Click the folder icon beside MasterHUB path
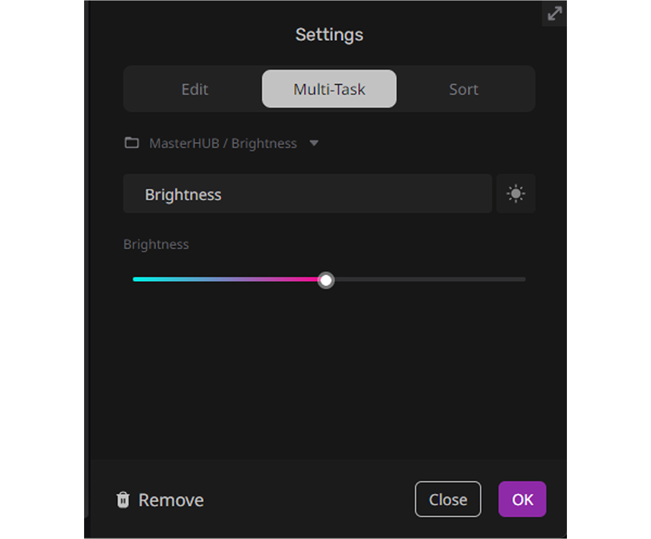 [x=131, y=143]
